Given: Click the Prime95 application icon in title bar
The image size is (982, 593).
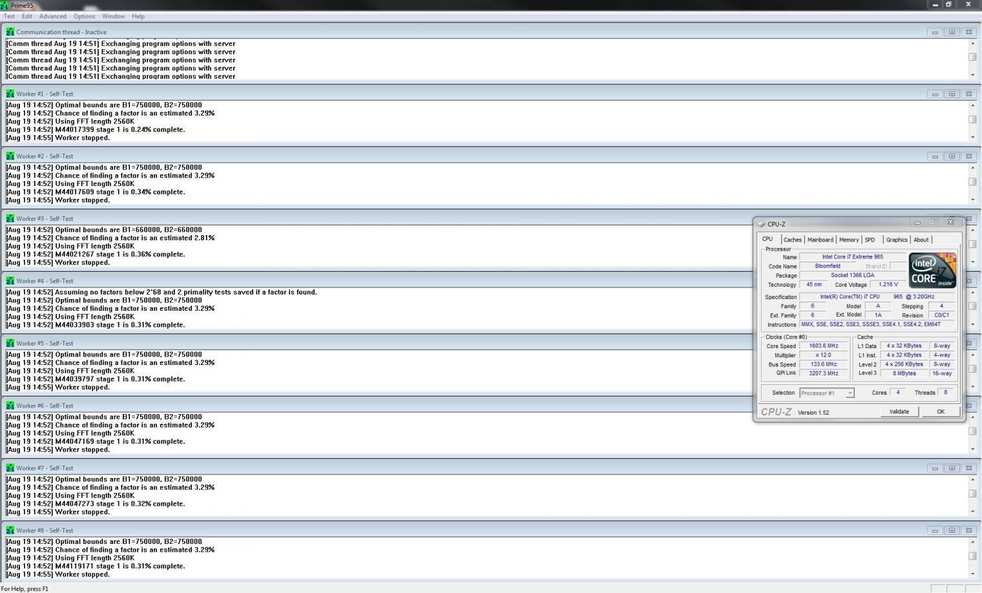Looking at the screenshot, I should coord(5,5).
